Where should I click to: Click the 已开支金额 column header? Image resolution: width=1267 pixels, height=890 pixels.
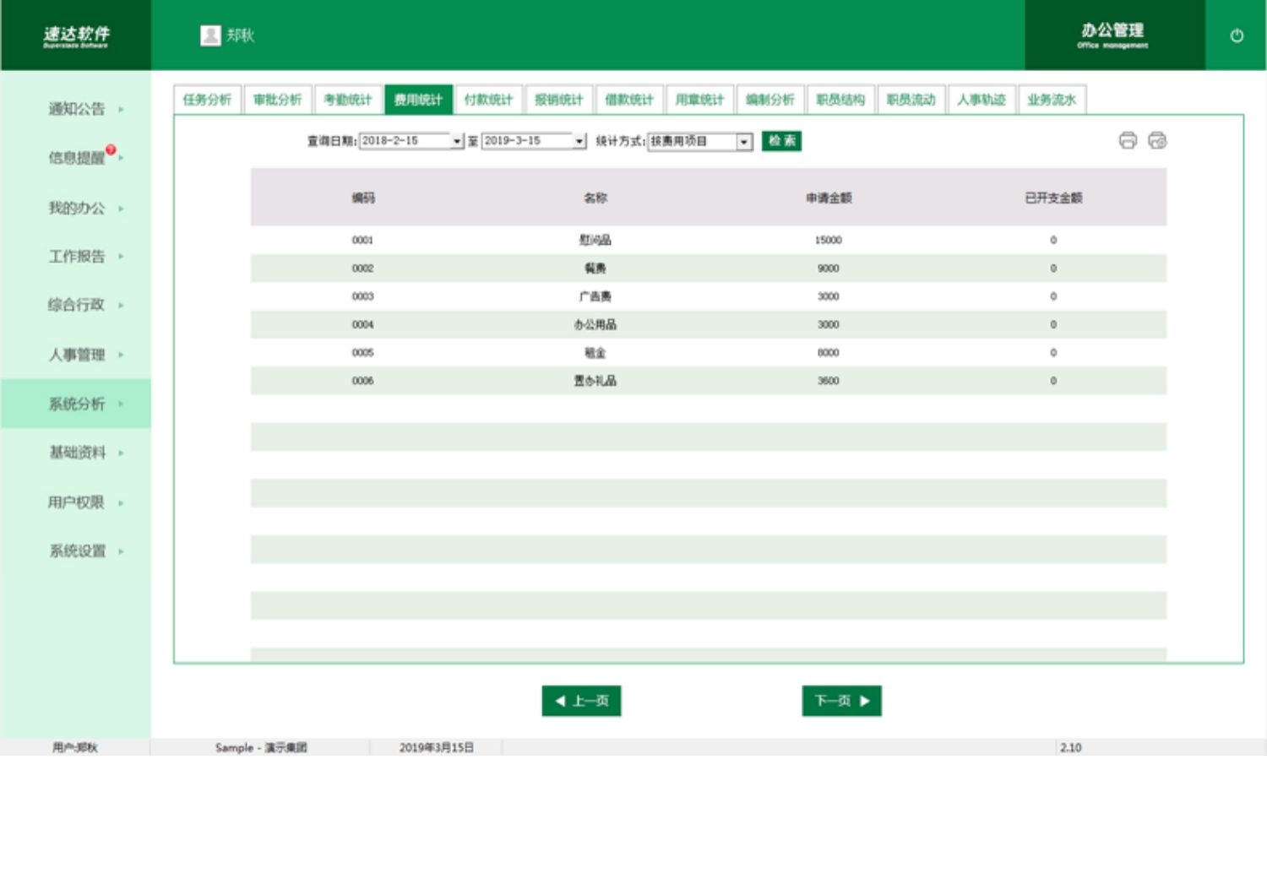1053,198
